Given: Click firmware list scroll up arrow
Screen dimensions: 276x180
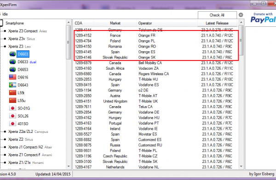Looking at the screenshot, I should [241, 23].
